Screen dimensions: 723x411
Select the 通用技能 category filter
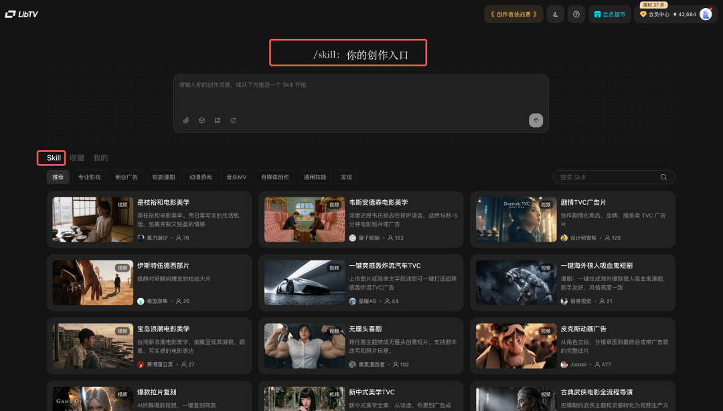click(315, 177)
